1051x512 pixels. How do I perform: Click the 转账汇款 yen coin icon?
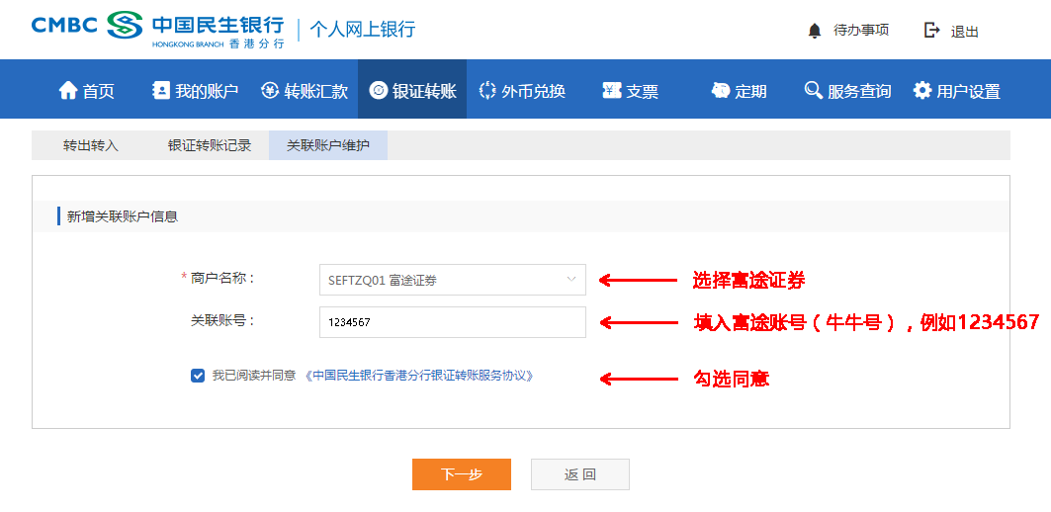270,91
